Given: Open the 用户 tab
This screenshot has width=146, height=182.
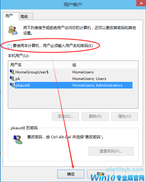Looking at the screenshot, I should click(x=11, y=16).
